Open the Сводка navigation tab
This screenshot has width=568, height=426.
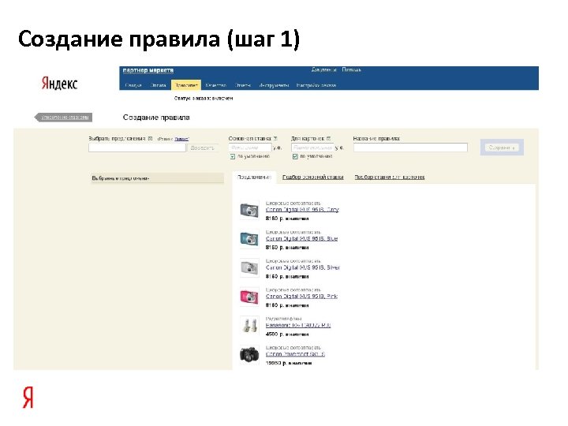[133, 85]
